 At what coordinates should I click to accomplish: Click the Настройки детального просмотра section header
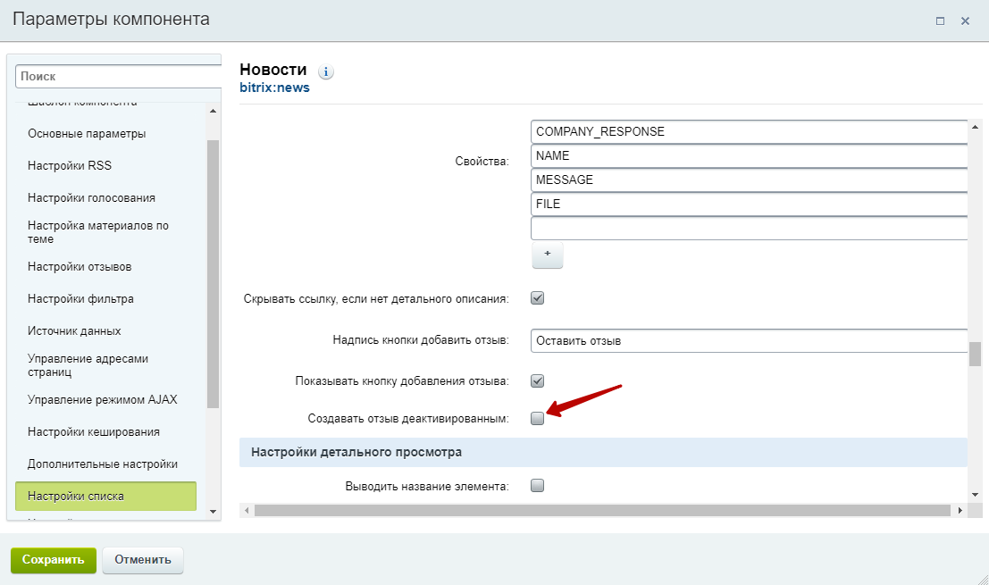[603, 453]
